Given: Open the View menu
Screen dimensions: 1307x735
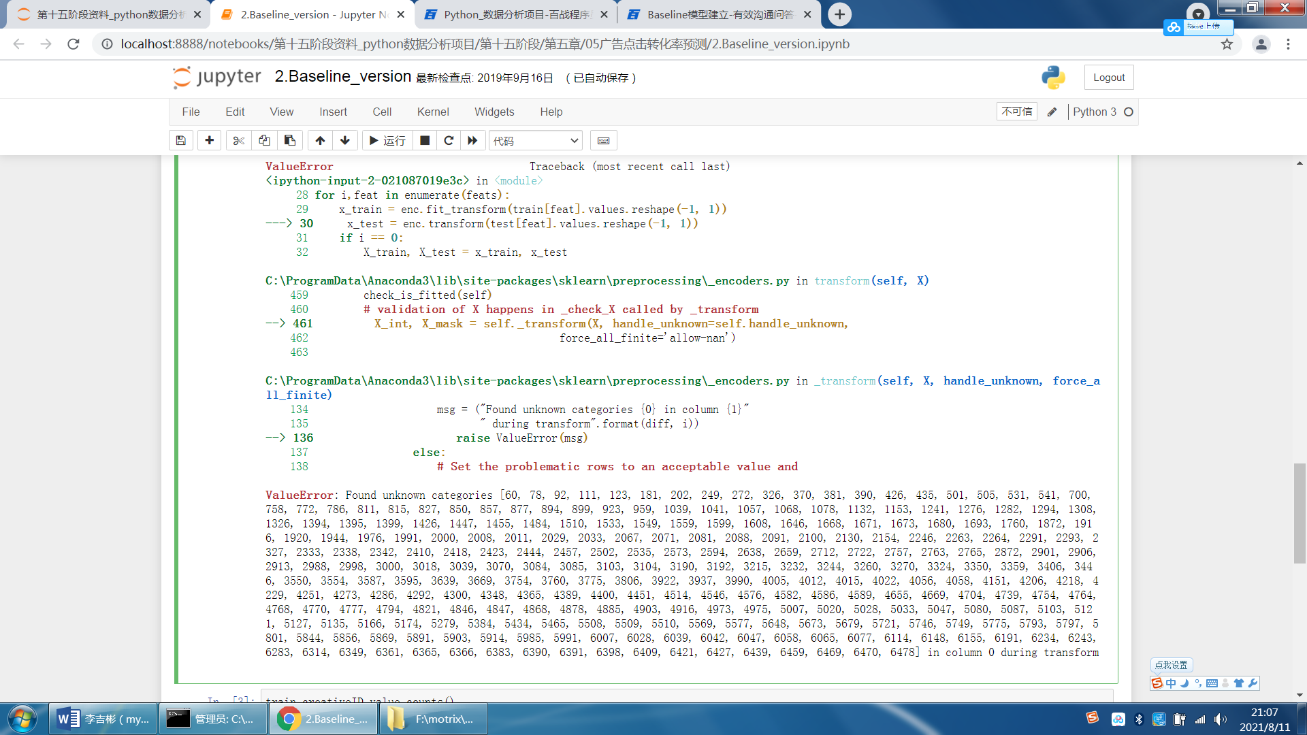Looking at the screenshot, I should 281,112.
